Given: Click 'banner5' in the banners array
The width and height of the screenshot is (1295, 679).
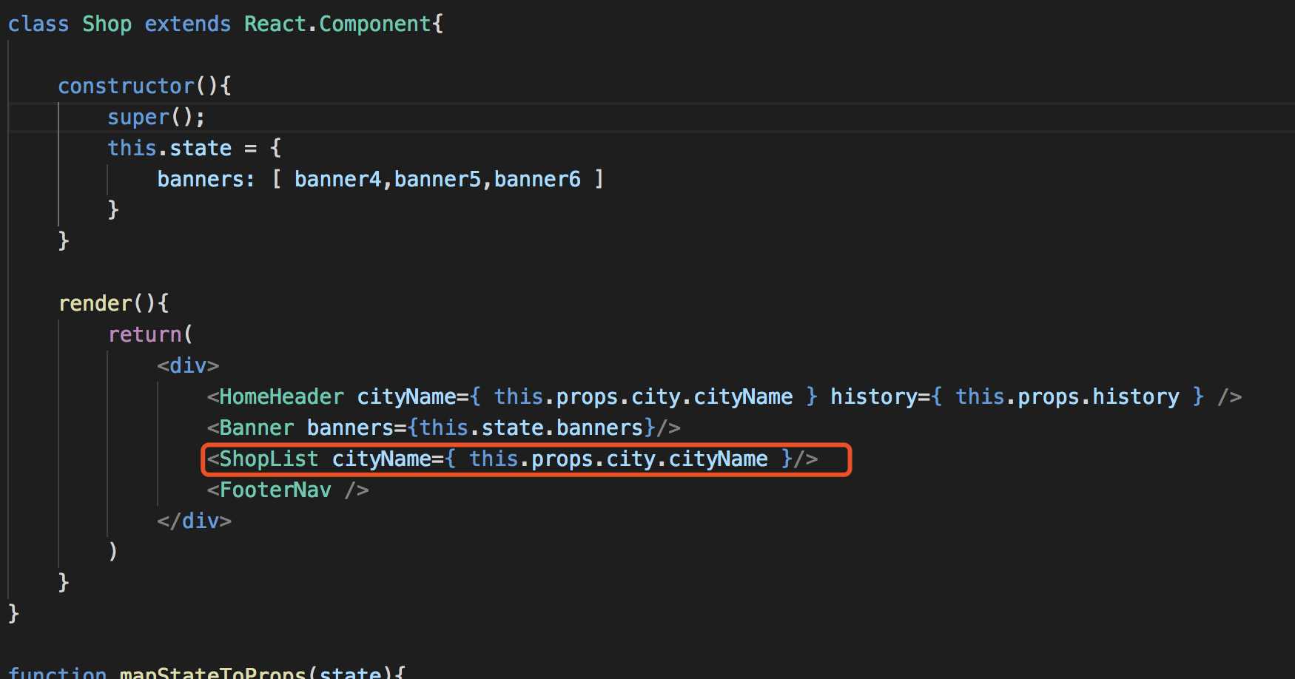Looking at the screenshot, I should (x=437, y=180).
